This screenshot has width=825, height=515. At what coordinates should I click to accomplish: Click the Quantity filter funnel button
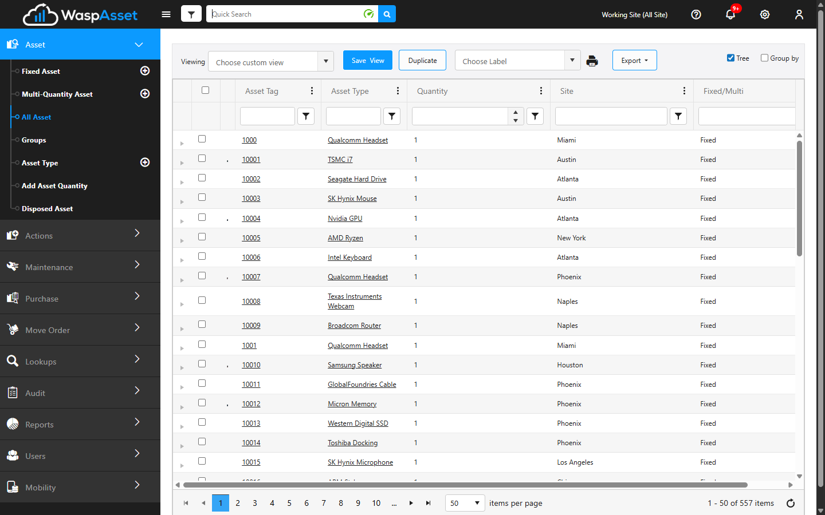[x=535, y=116]
